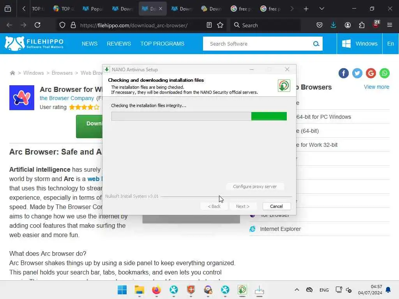Share page on WhatsApp
This screenshot has width=399, height=299.
(385, 73)
